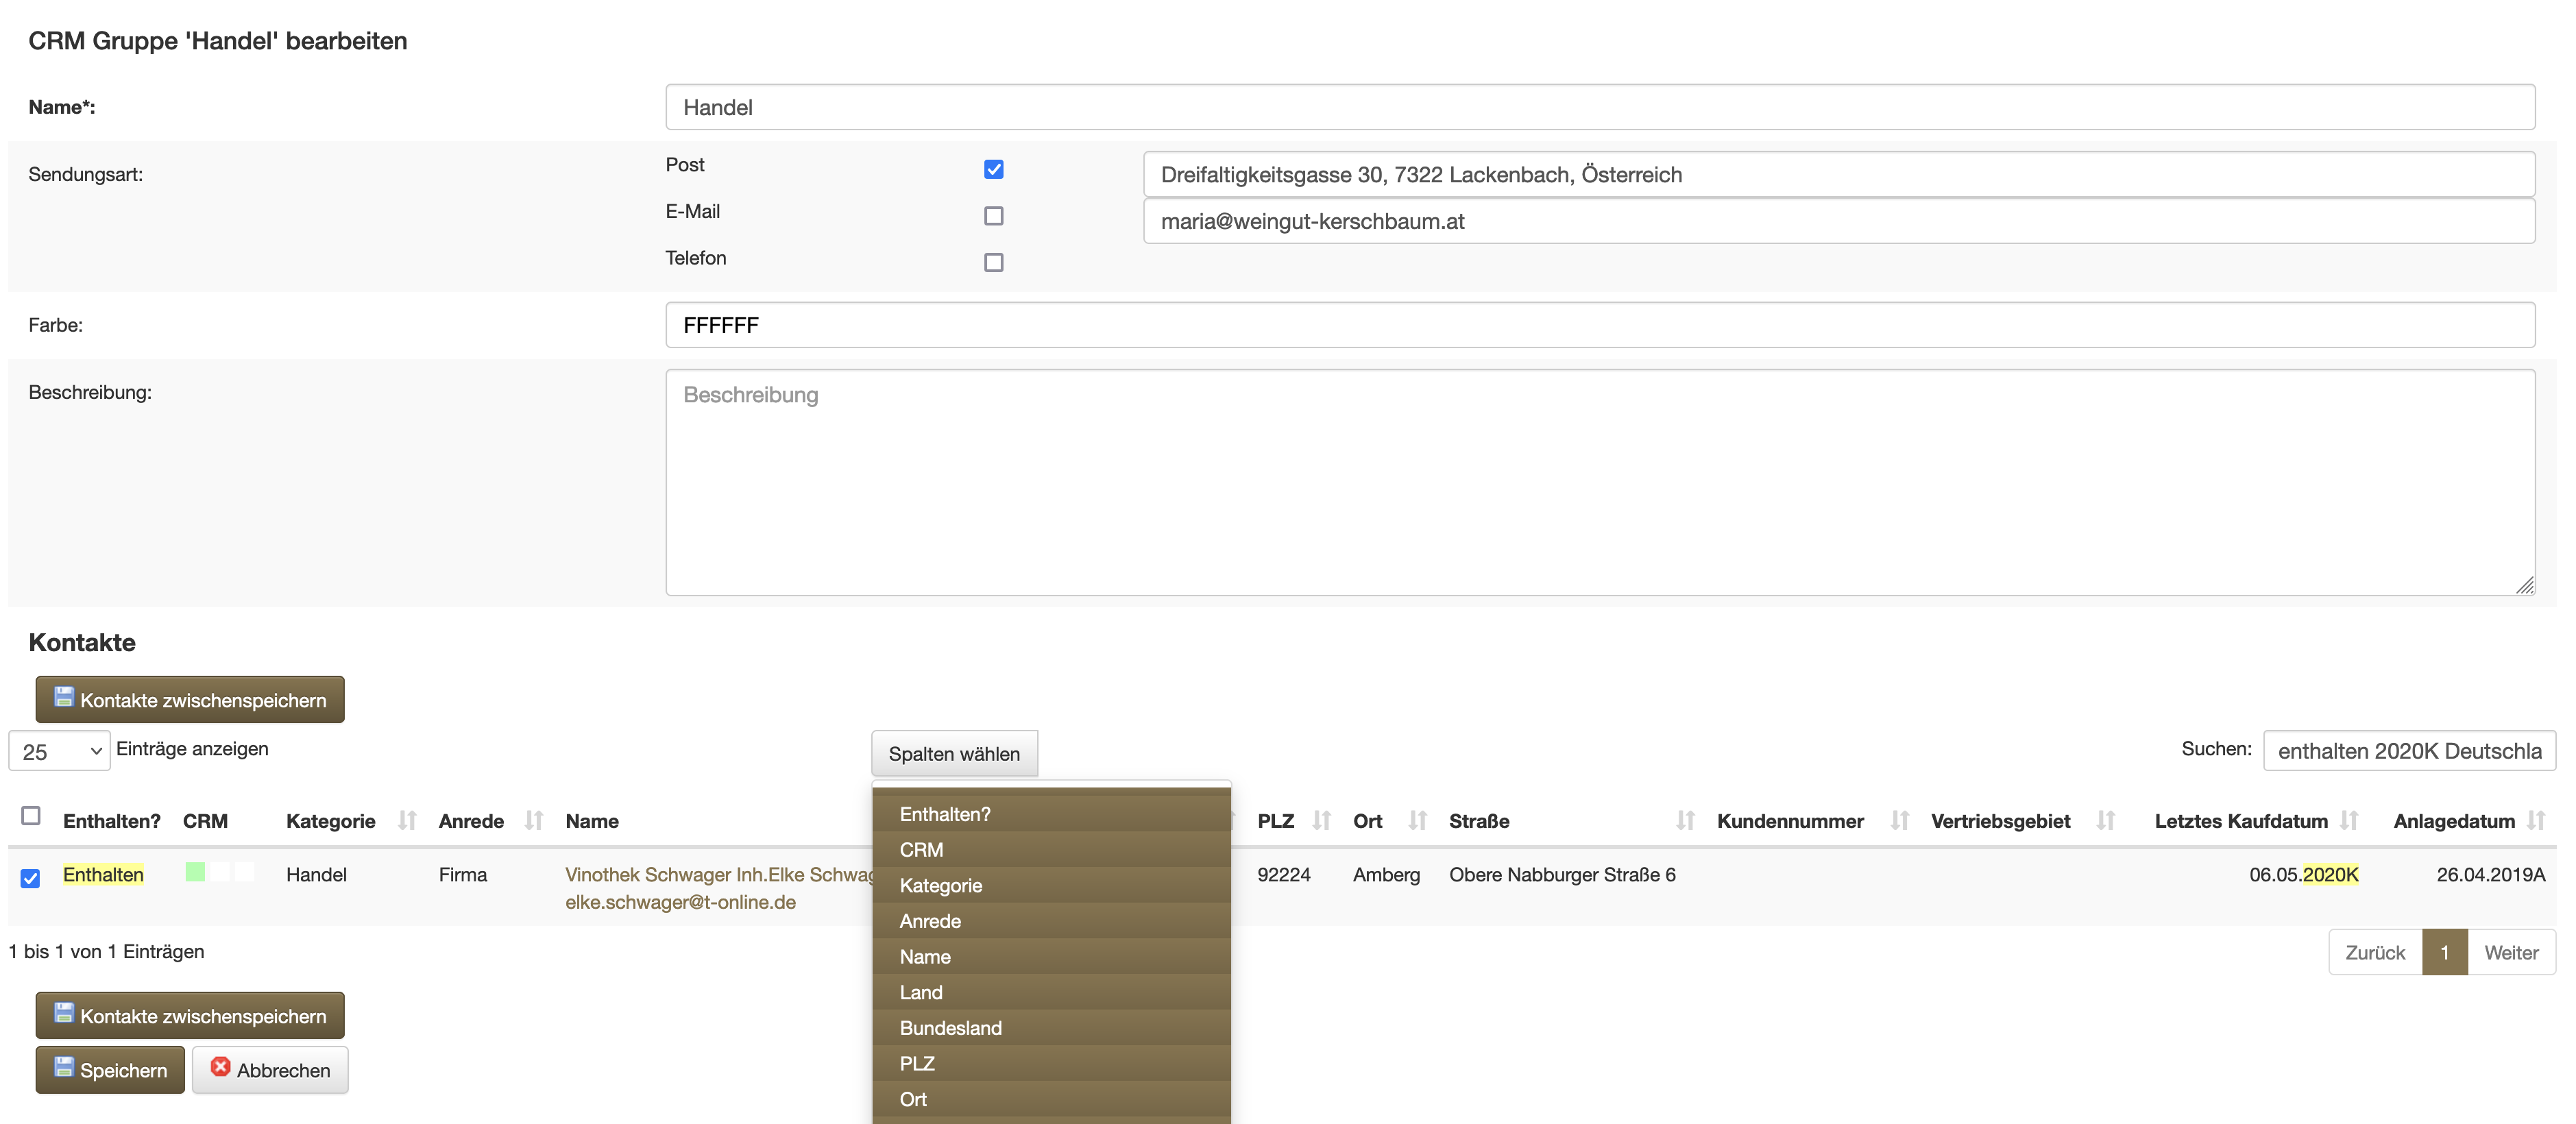Click into the Beschreibung text area

click(x=1599, y=483)
